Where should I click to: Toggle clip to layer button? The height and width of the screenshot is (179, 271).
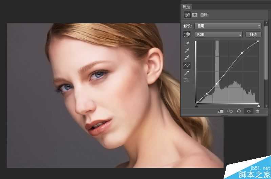[x=221, y=111]
